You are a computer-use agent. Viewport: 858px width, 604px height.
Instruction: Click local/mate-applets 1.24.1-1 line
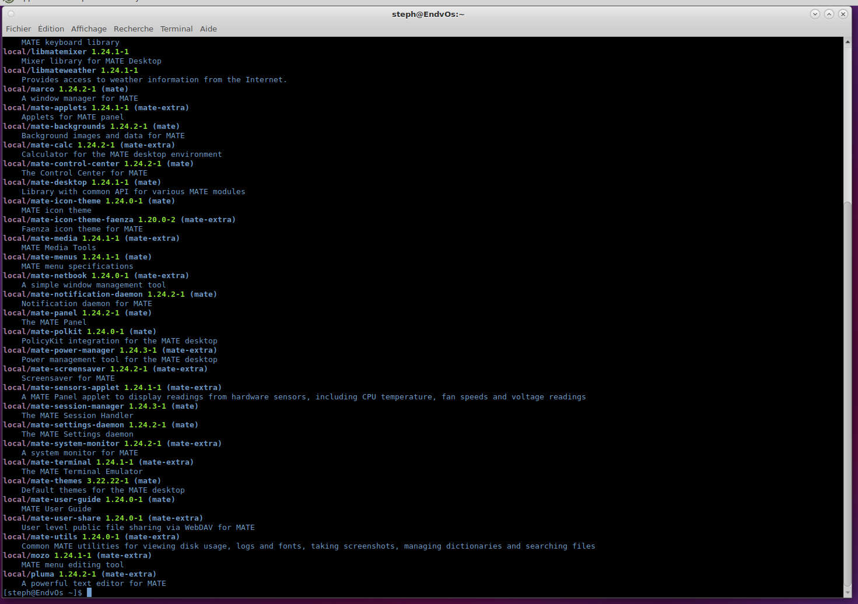tap(96, 107)
